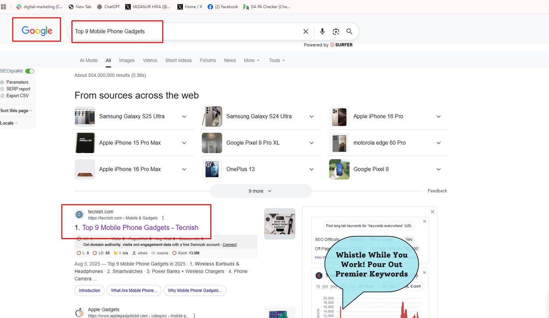Expand the Apple iPhone 16 Pro entry
This screenshot has width=549, height=318.
(438, 117)
